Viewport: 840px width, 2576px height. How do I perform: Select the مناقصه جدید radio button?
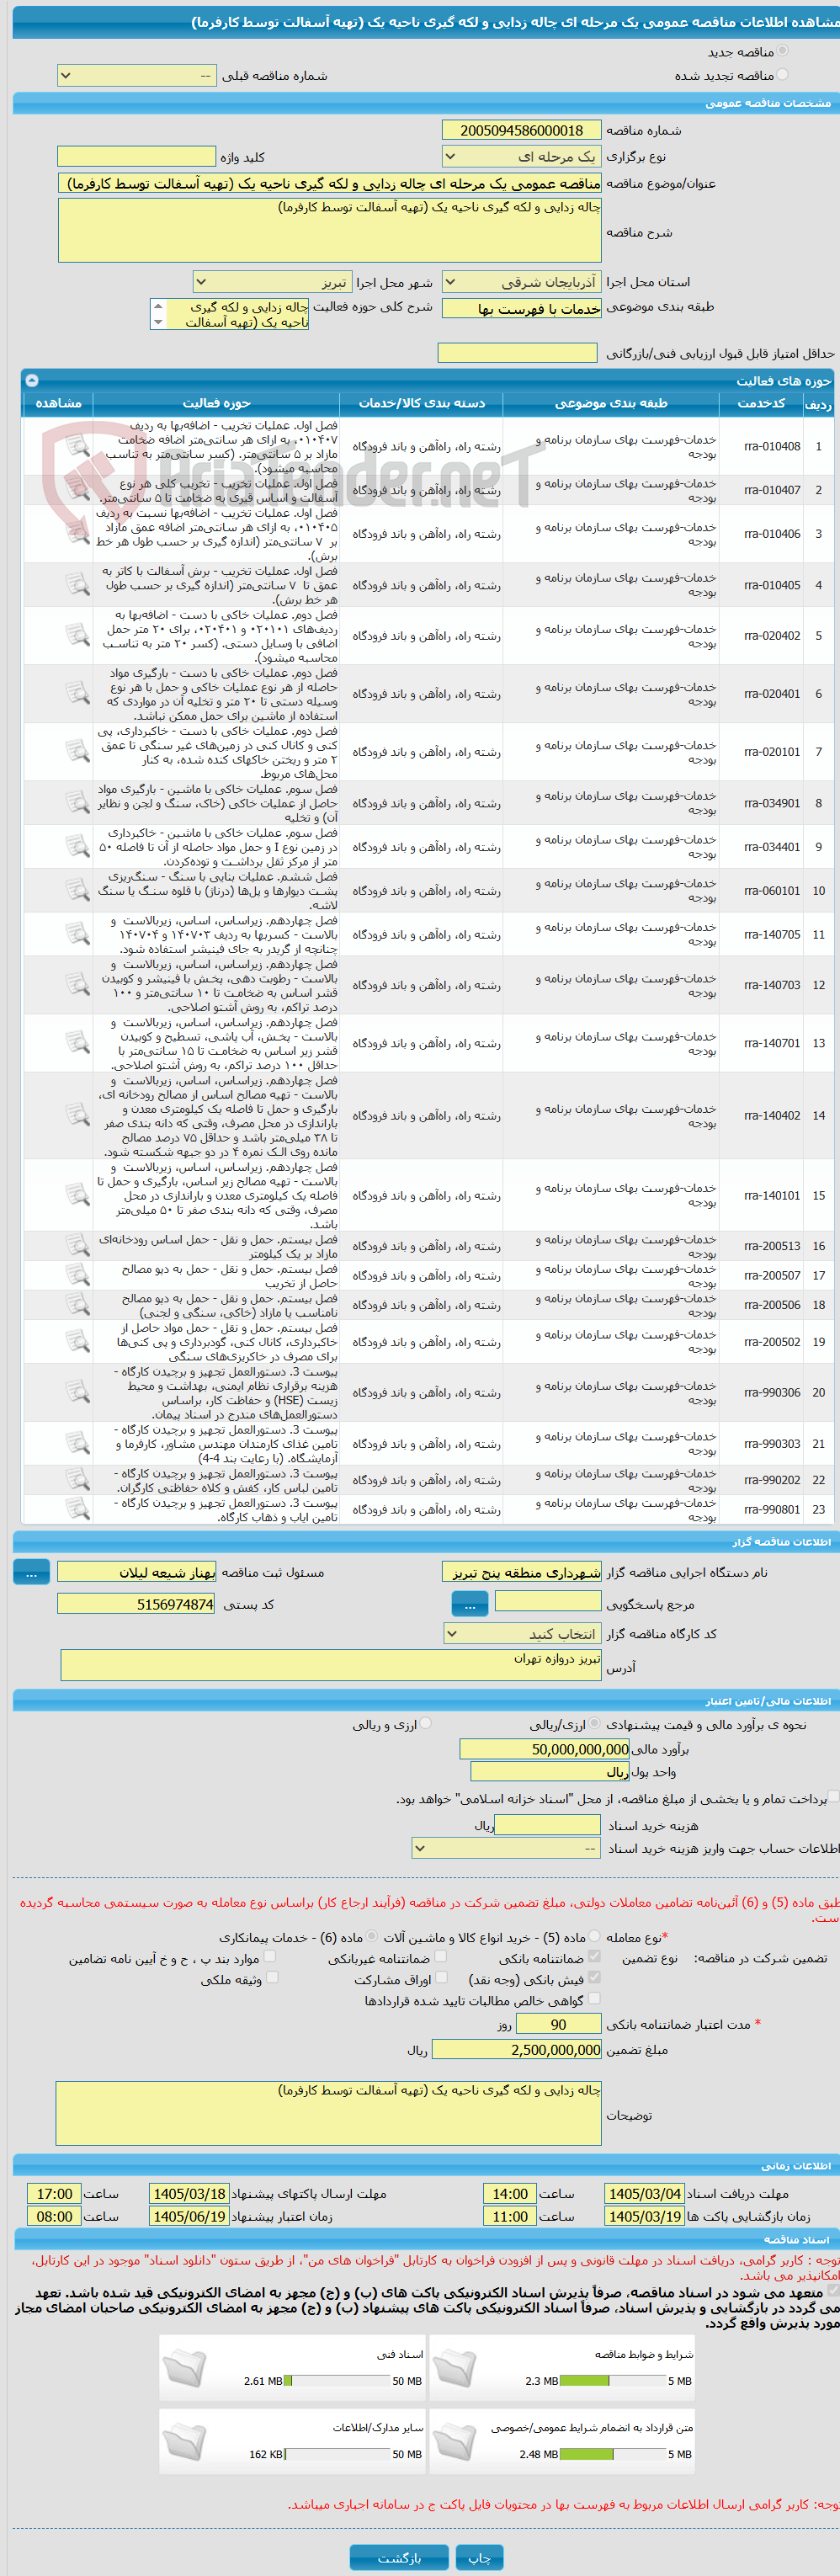coord(782,51)
